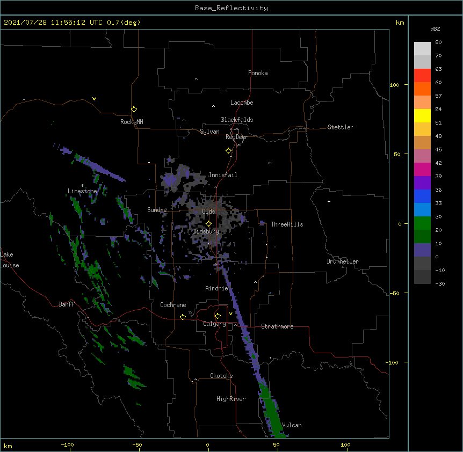The width and height of the screenshot is (463, 452).
Task: Click the Blackfalds city label
Action: 237,120
